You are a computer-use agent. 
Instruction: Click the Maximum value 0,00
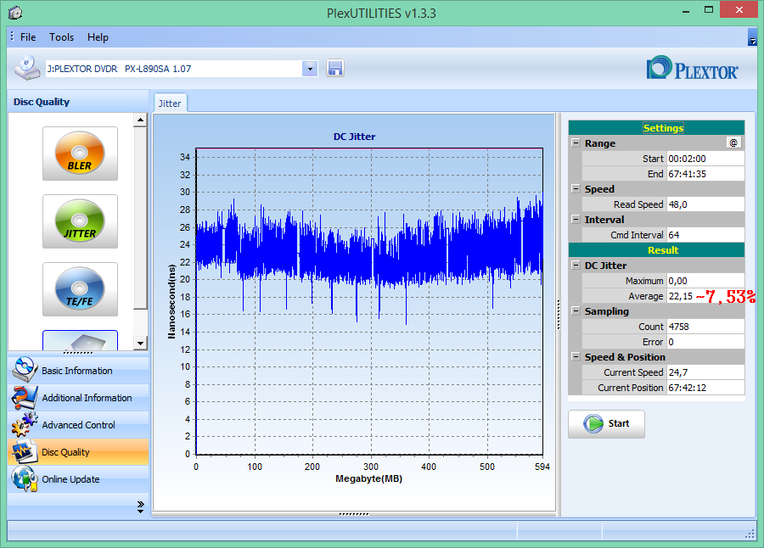pyautogui.click(x=705, y=281)
